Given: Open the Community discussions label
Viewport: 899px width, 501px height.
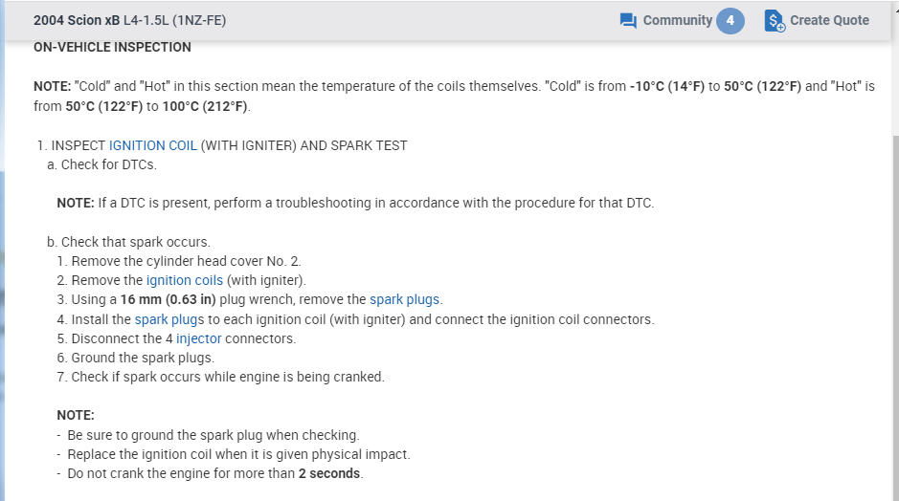Looking at the screenshot, I should click(677, 20).
